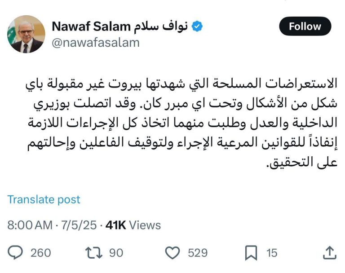Click the Nawaf Salam display name

tap(91, 26)
